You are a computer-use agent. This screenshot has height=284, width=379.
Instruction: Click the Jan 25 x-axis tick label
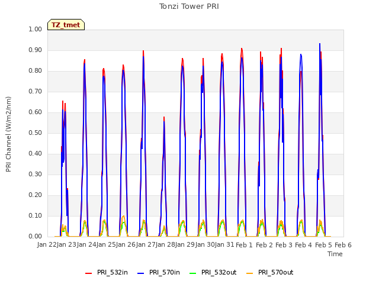[106, 245]
